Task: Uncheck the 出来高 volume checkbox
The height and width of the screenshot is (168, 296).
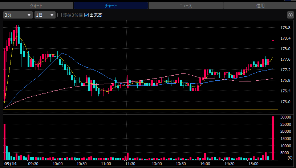Action: tap(86, 15)
